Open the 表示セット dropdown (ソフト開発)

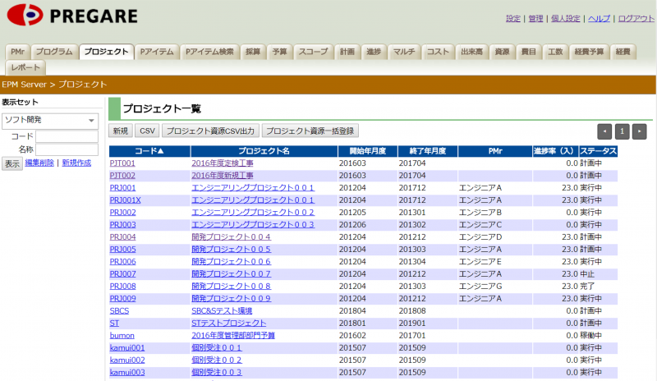(x=49, y=121)
